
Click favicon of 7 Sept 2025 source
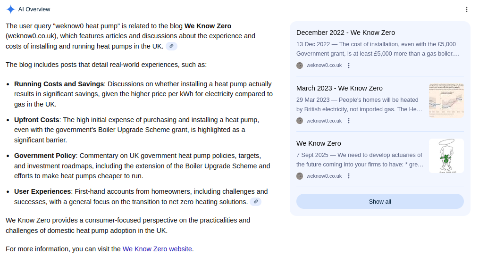point(300,176)
